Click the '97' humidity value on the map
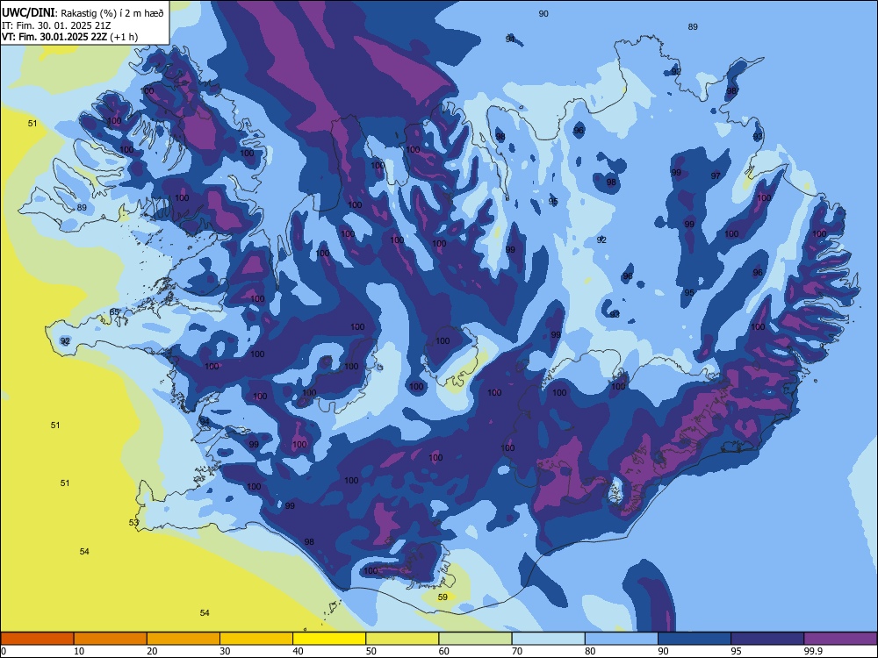 click(716, 175)
